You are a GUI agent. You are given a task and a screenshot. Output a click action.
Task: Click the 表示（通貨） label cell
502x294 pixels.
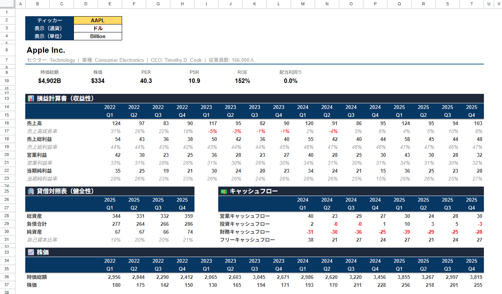(50, 28)
